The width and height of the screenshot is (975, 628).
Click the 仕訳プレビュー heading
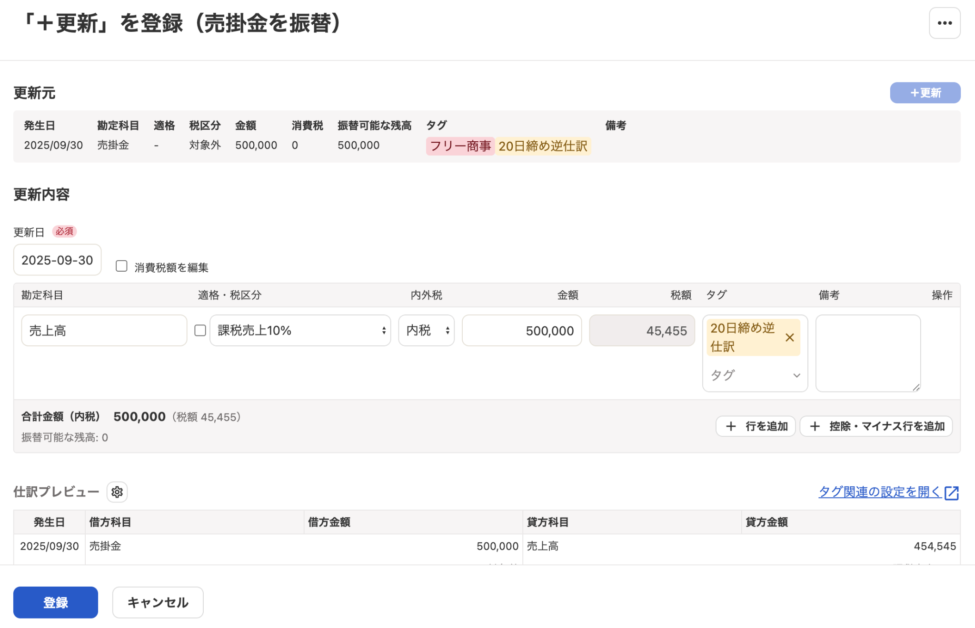[x=56, y=492]
